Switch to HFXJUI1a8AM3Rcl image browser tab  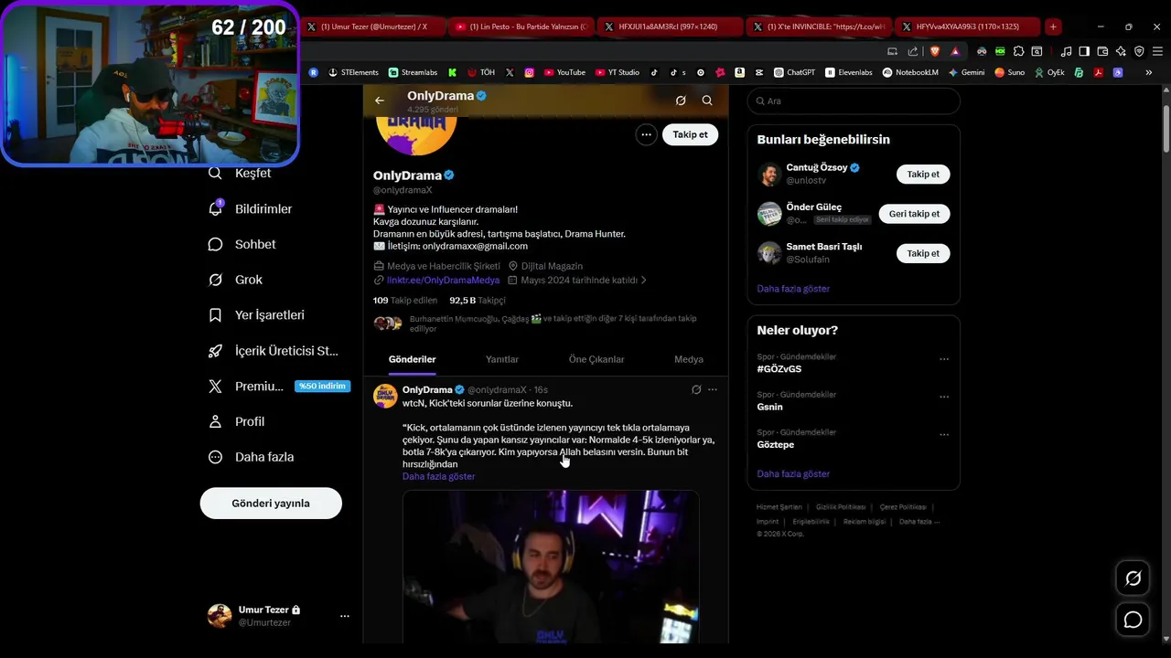pos(671,27)
